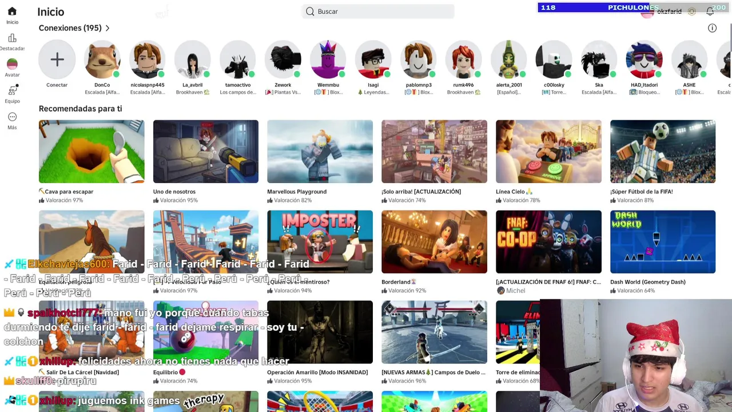Open La_avbril's avatar
The width and height of the screenshot is (732, 412).
point(193,60)
